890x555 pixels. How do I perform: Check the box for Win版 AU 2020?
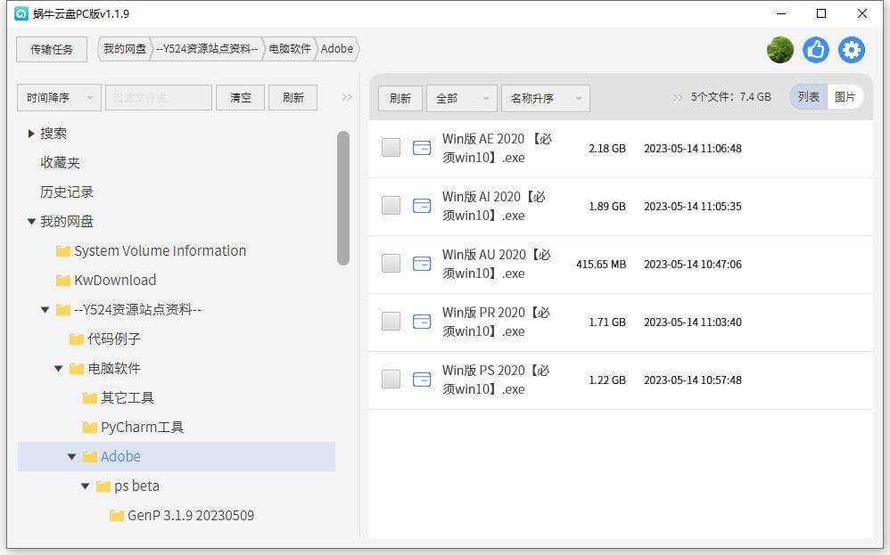391,263
